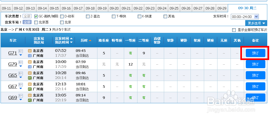Book train G71 with 预订 button
This screenshot has height=119, width=270.
pos(255,53)
